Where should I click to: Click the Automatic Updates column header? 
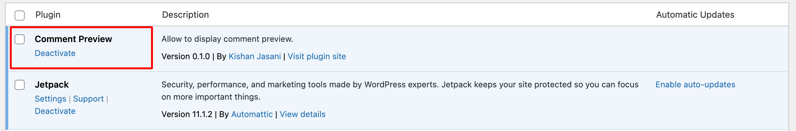pyautogui.click(x=695, y=15)
